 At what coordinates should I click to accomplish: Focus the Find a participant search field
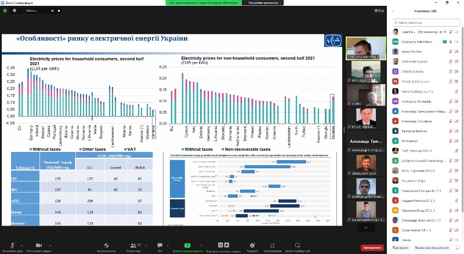pos(426,23)
